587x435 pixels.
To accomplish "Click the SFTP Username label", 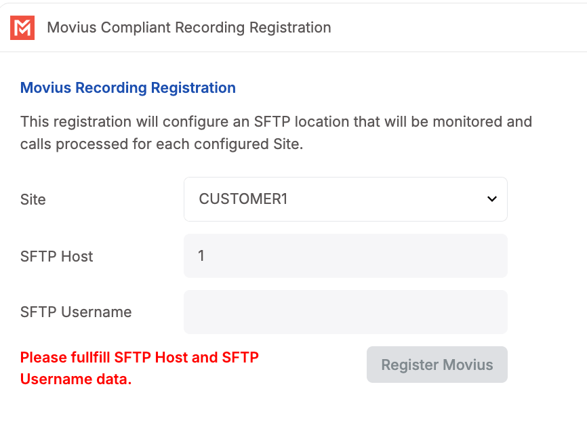I will click(x=76, y=312).
